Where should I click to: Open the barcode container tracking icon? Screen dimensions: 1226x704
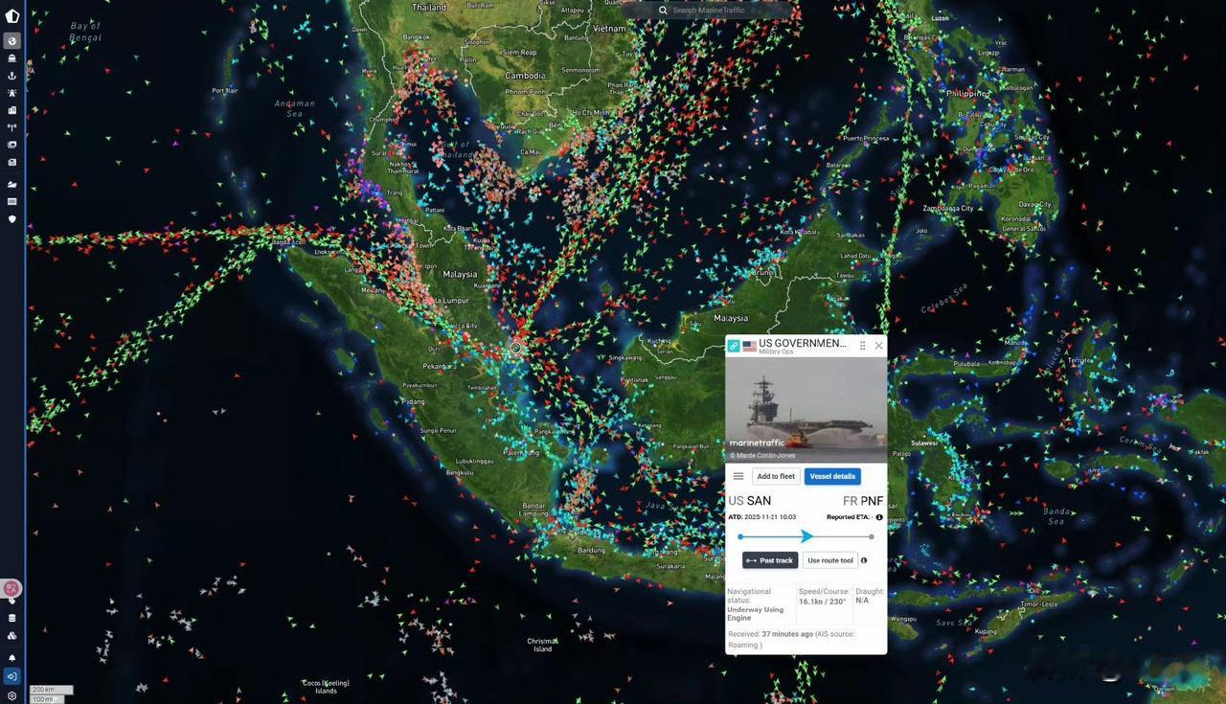coord(12,201)
